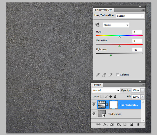The image size is (157, 135).
Task: Click the Opacity value field
Action: coord(136,90)
